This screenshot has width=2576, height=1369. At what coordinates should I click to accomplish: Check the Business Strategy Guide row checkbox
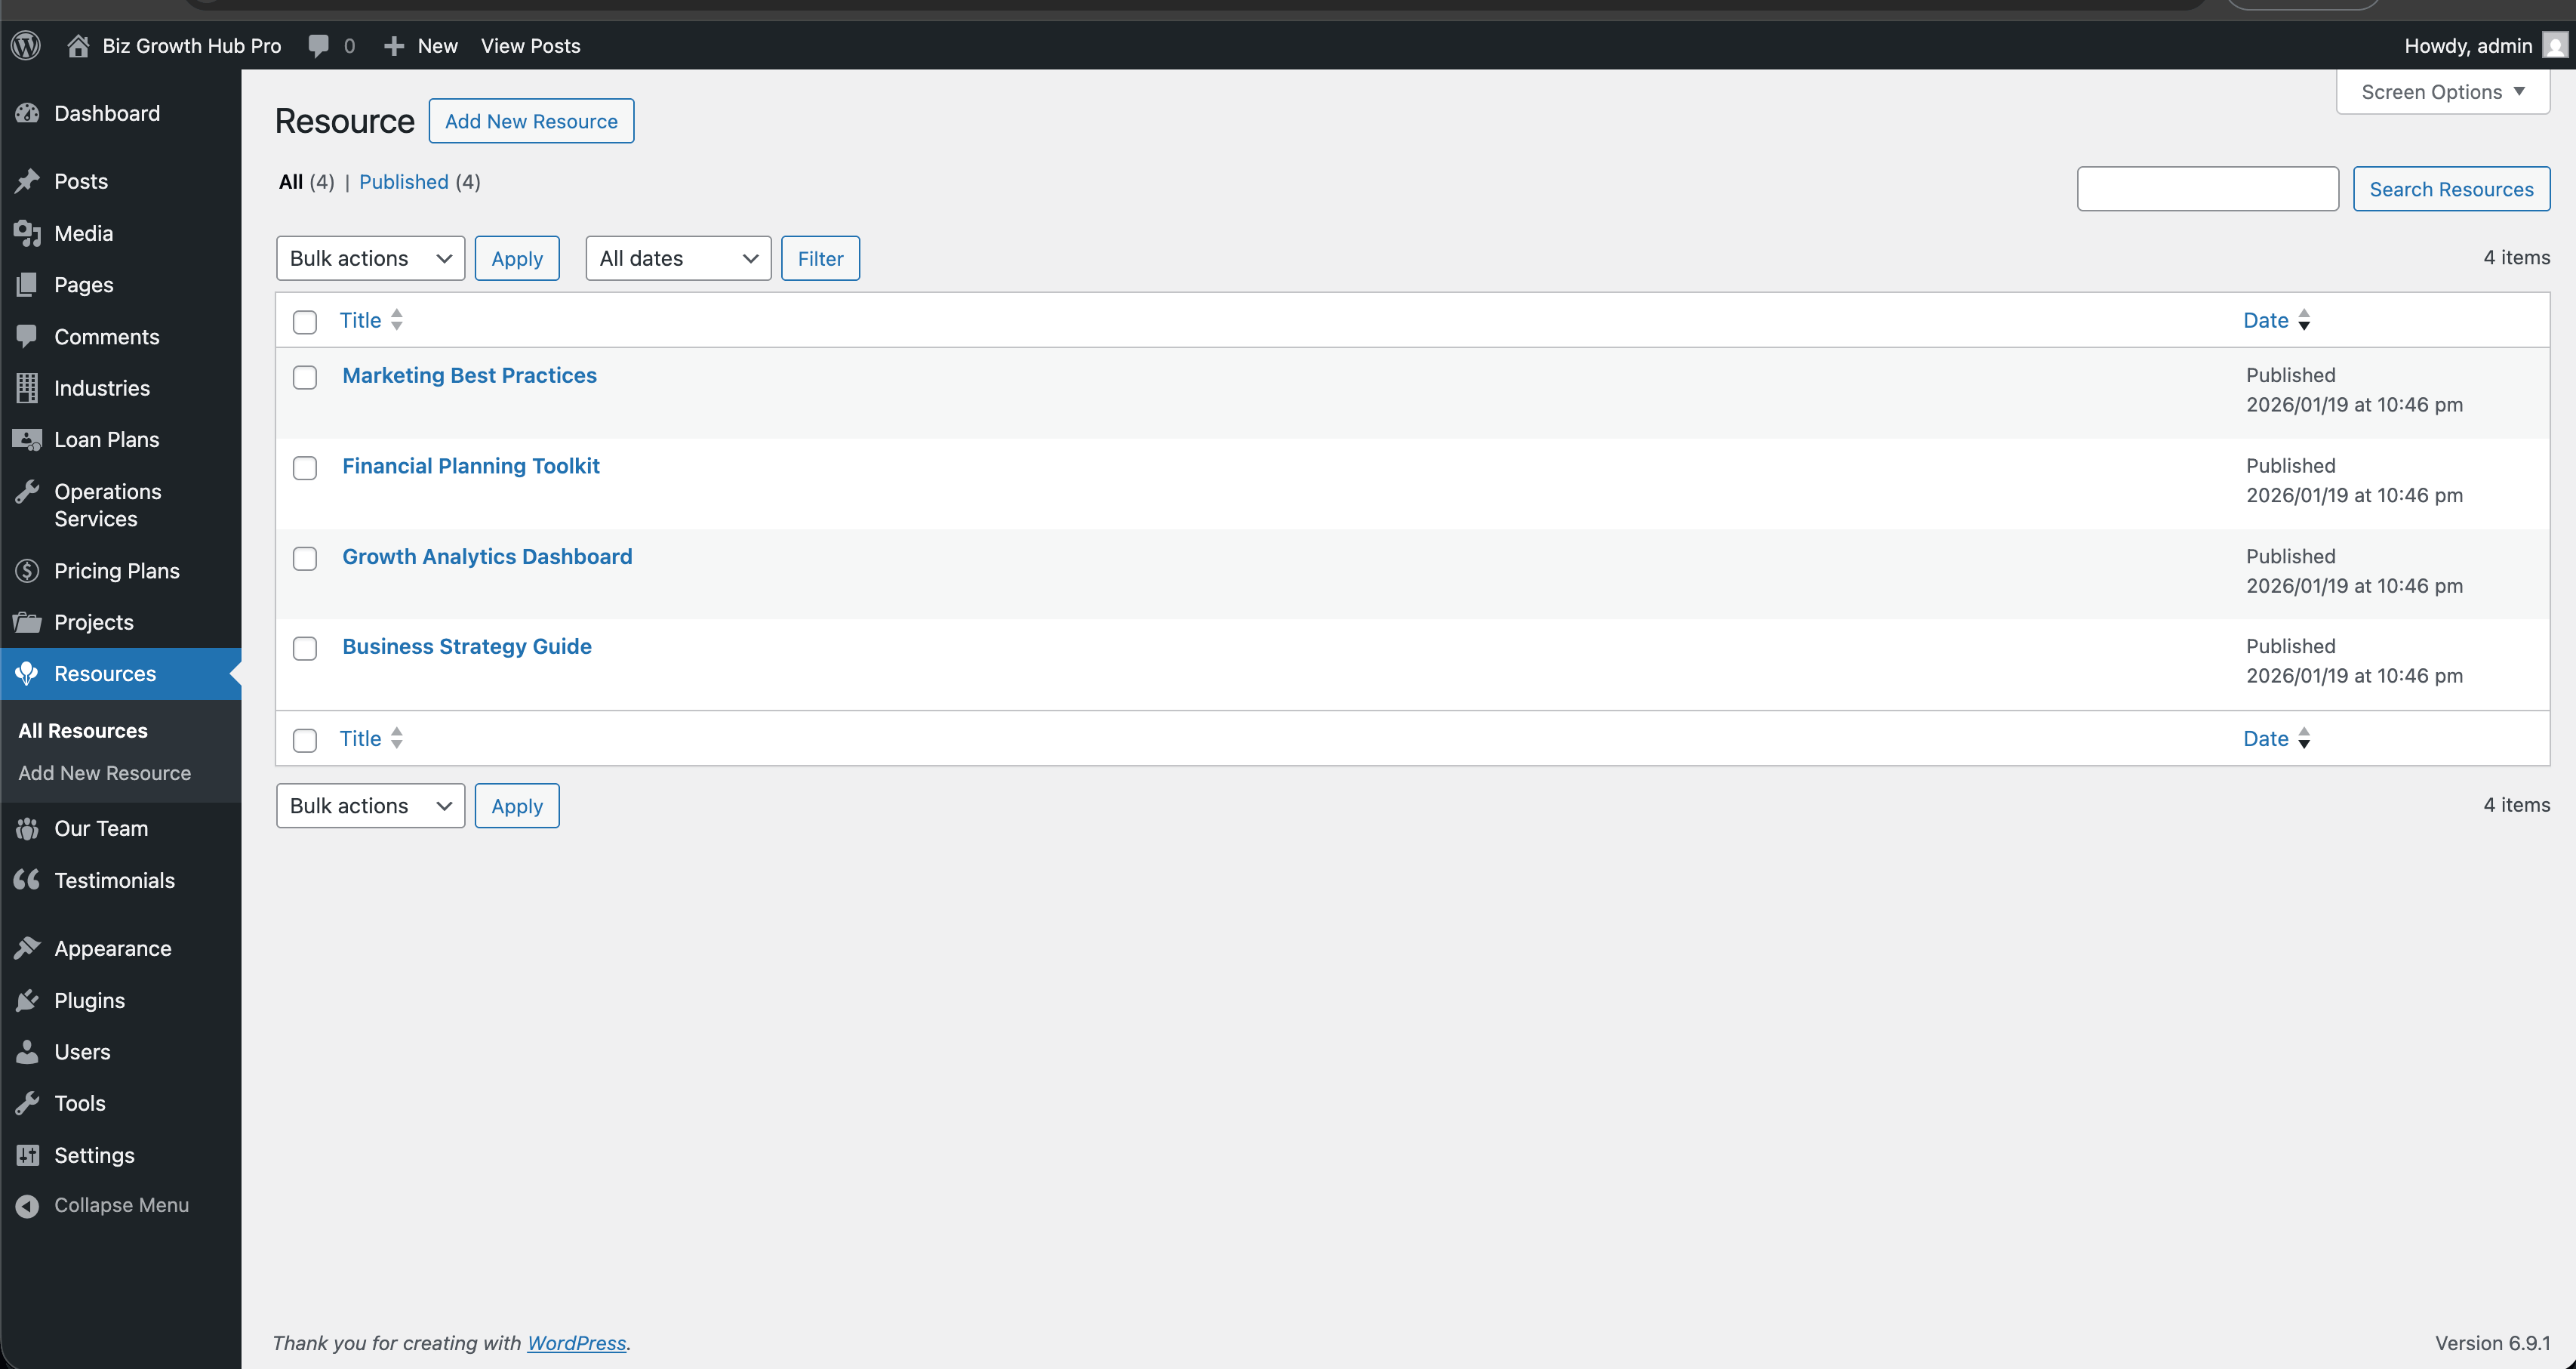(x=305, y=649)
